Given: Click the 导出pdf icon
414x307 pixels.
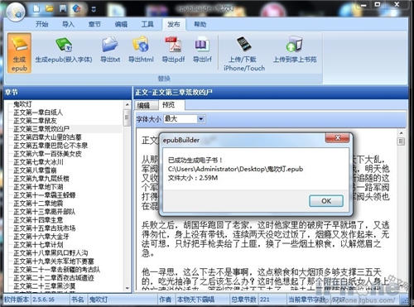Looking at the screenshot, I should pos(173,44).
